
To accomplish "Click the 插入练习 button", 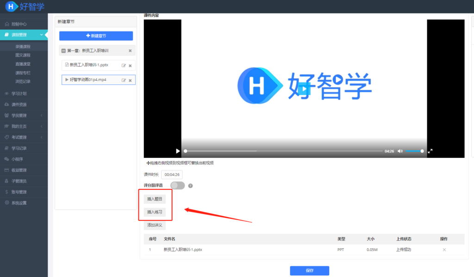I will 155,212.
